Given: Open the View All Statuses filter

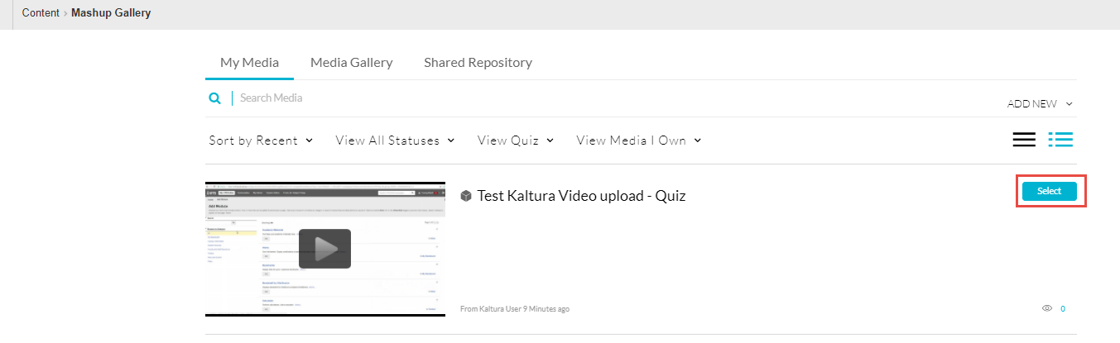Looking at the screenshot, I should click(x=395, y=141).
